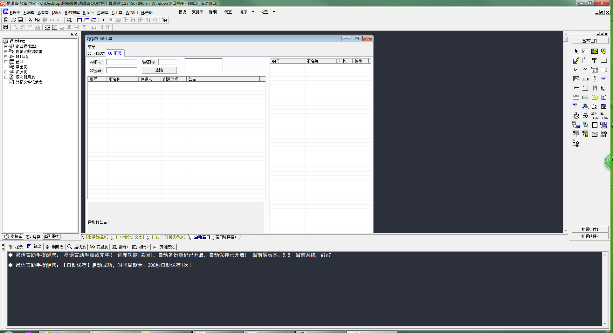
Task: Select the check box component tool
Action: 576,70
